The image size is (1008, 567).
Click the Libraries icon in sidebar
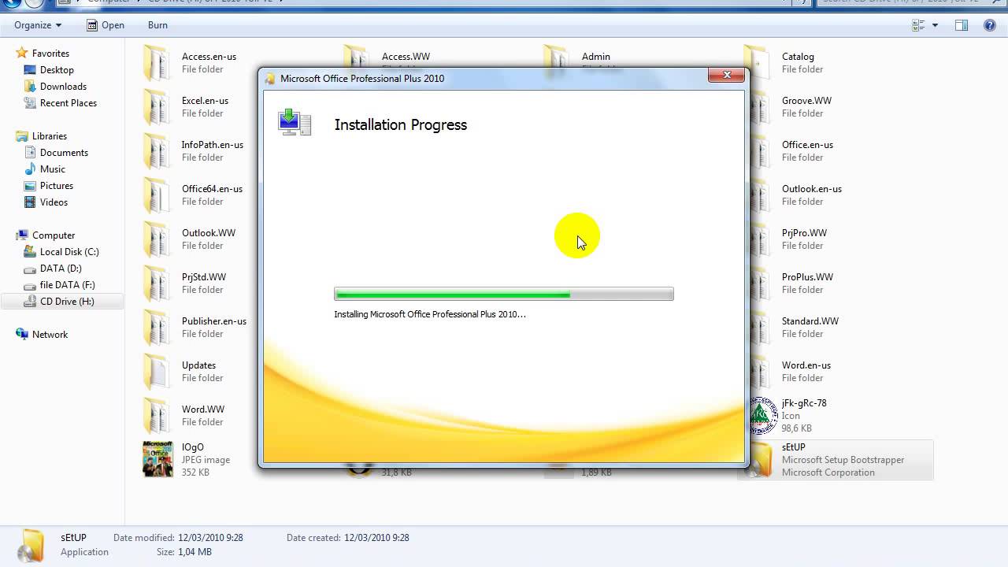point(22,136)
